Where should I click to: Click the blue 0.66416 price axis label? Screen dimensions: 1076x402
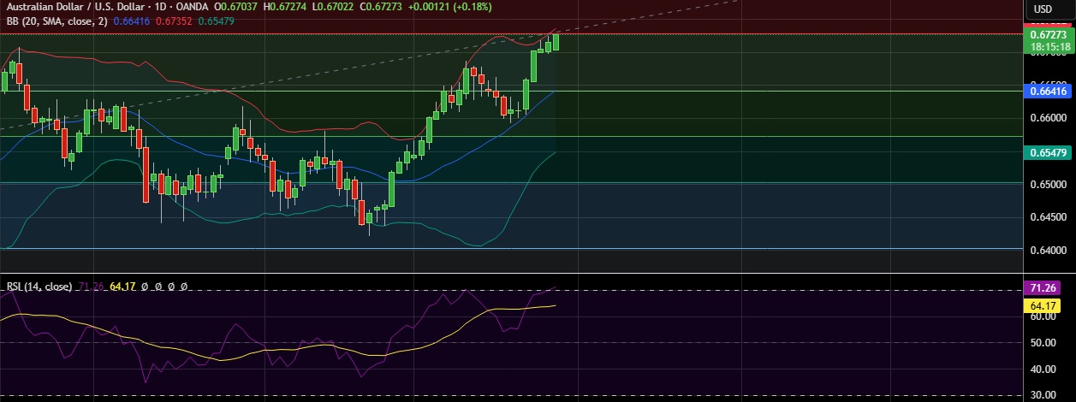tap(1048, 90)
